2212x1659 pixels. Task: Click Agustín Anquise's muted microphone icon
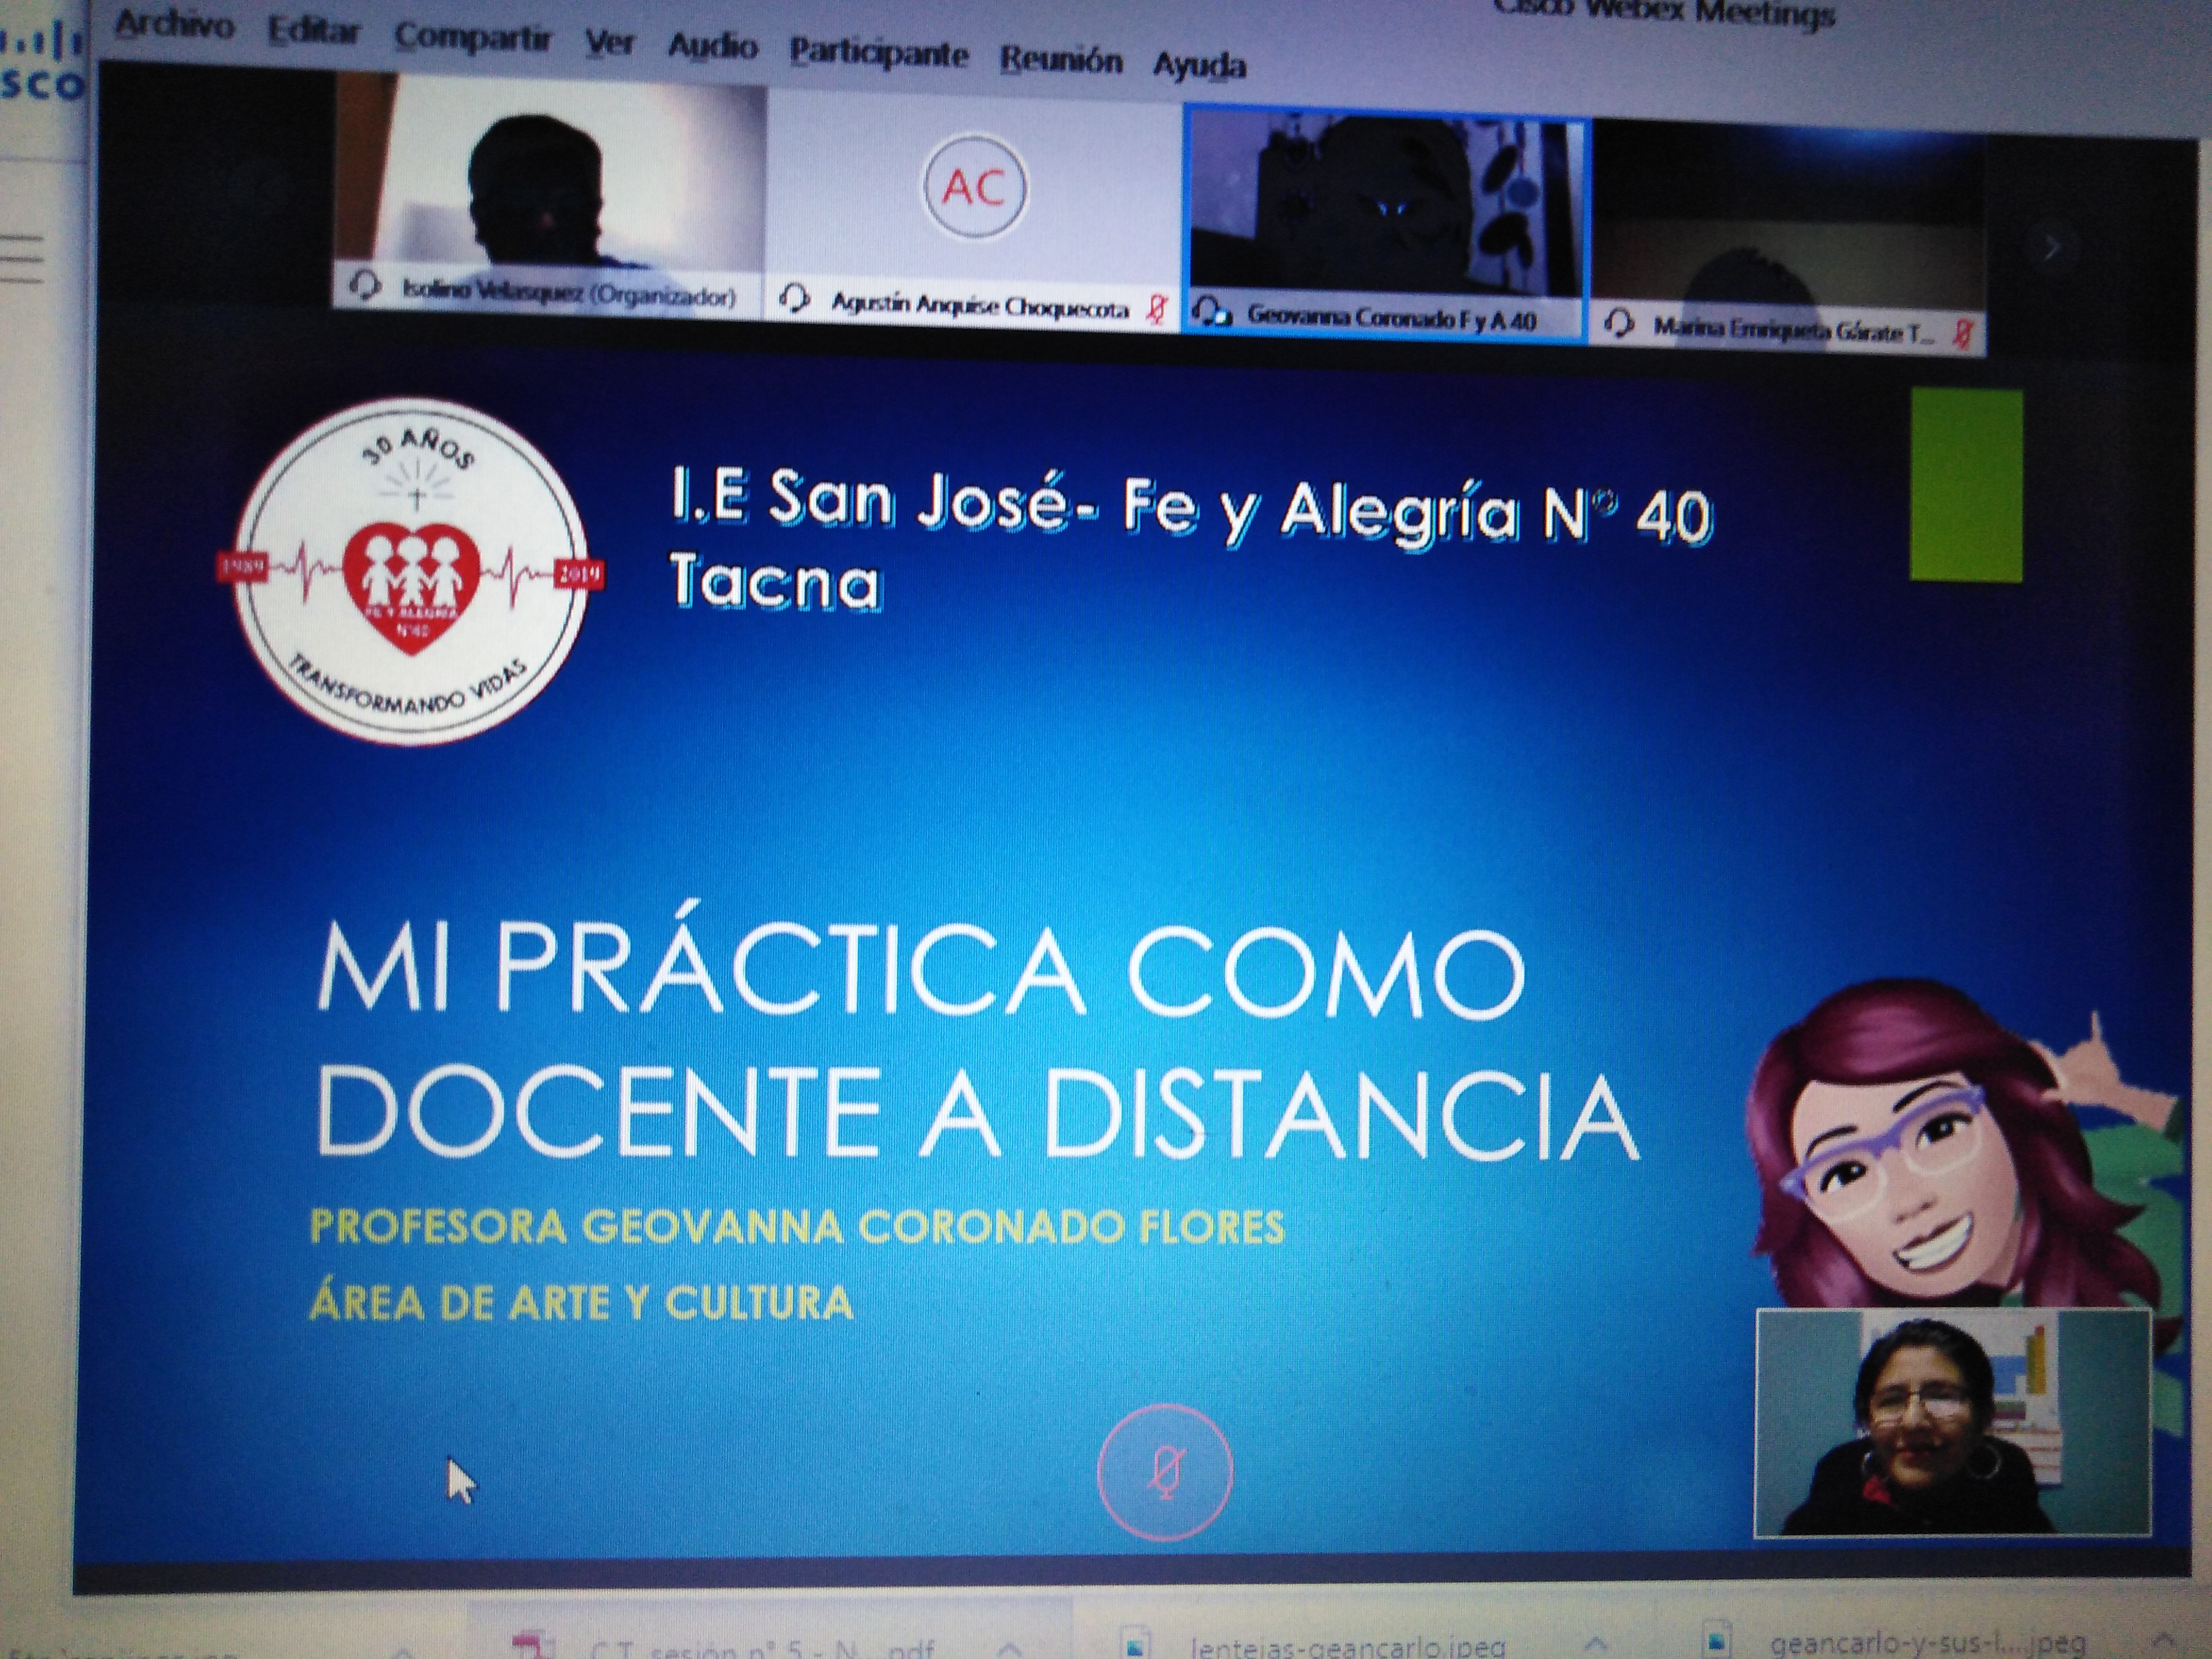click(x=1157, y=309)
